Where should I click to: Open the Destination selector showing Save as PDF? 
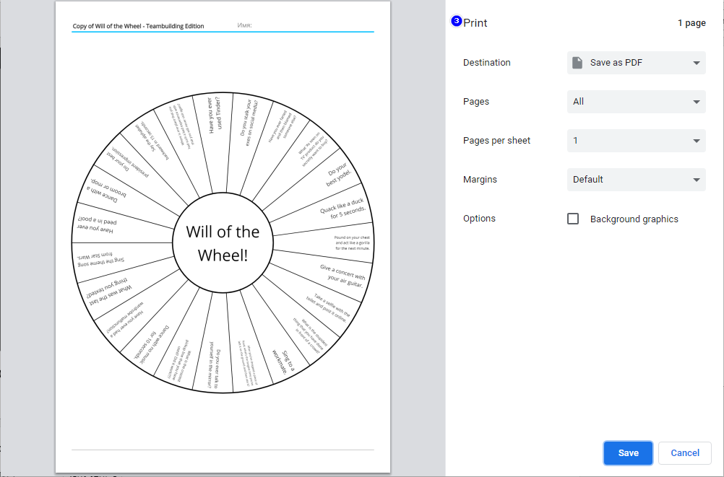tap(636, 63)
